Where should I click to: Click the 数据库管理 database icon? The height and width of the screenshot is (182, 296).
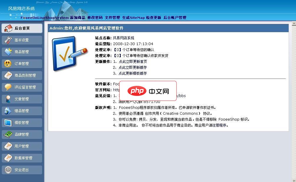(x=7, y=158)
